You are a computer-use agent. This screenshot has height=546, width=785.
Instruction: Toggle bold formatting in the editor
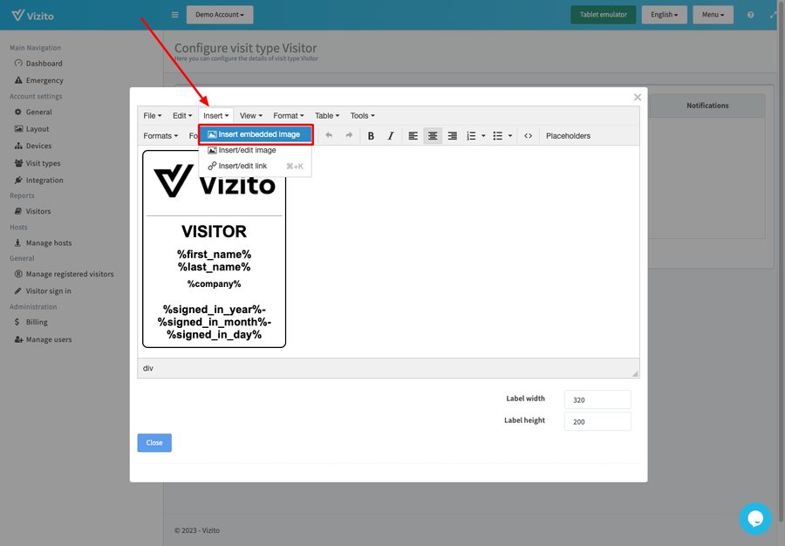point(371,136)
